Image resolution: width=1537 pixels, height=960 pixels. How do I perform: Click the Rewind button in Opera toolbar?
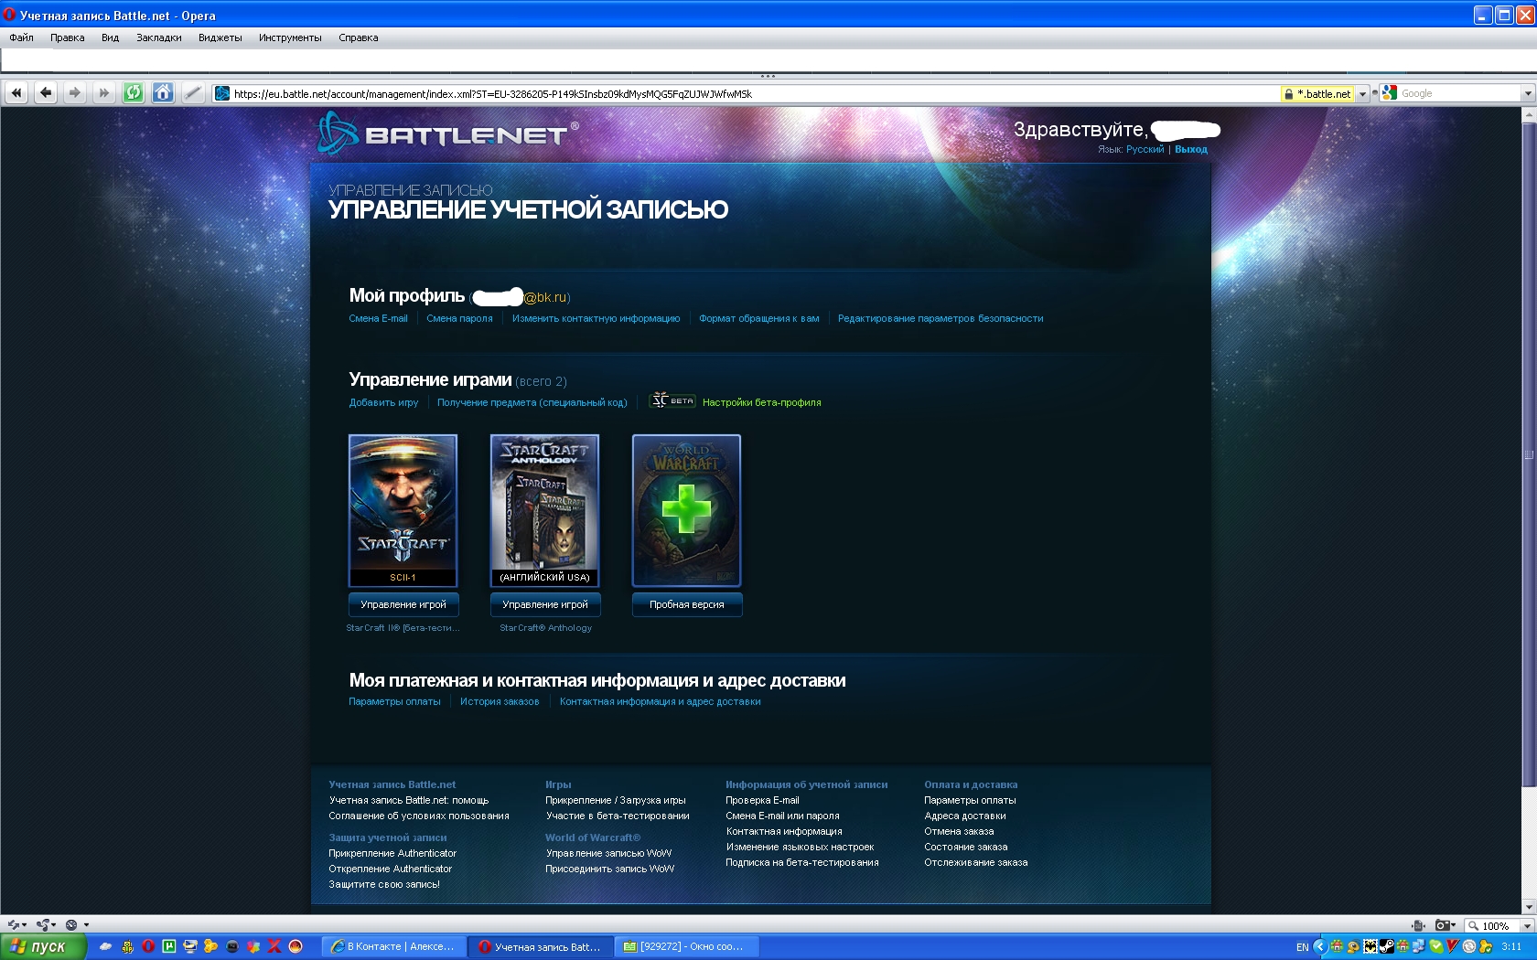coord(16,92)
